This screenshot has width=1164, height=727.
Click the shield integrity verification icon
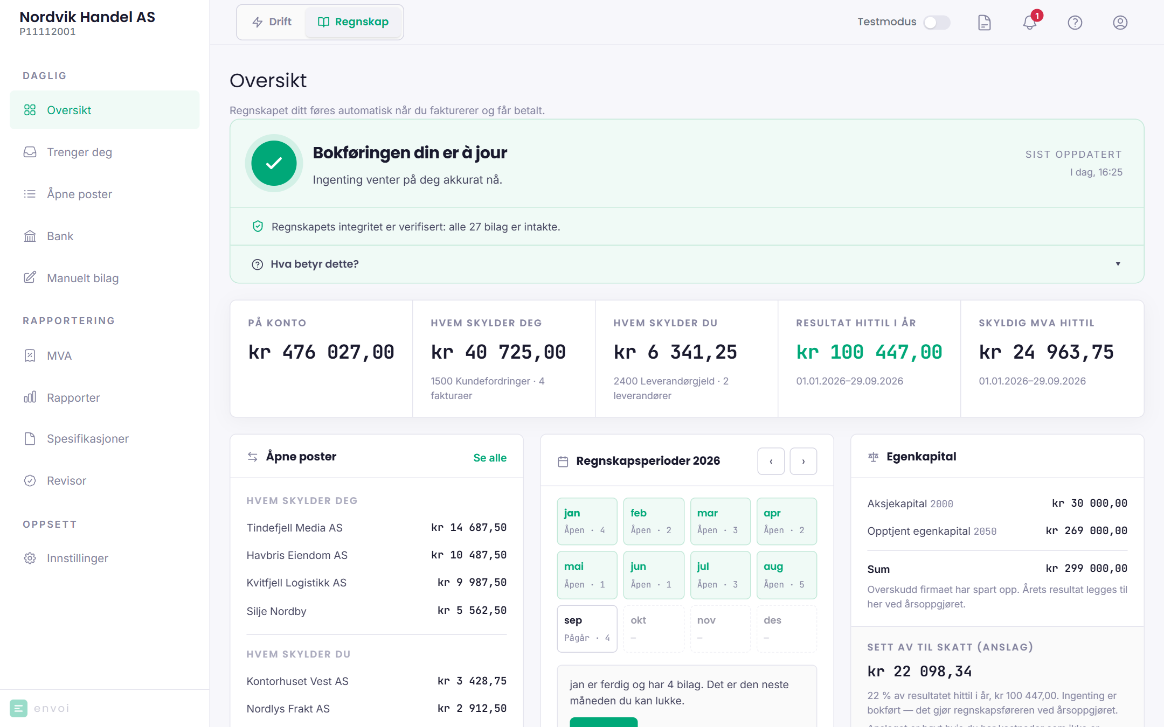(x=258, y=227)
